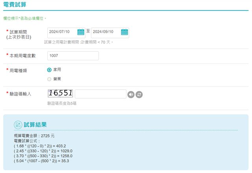Focus the 本期用電度數 input showing 1007
This screenshot has width=252, height=173.
[72, 56]
